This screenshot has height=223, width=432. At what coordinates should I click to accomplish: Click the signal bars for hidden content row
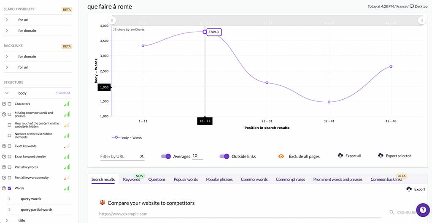click(67, 125)
